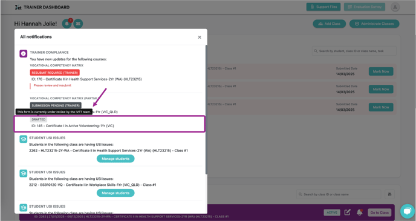Click the Trainer Compliance purple shield icon
Viewport: 416px width, 221px height.
(x=24, y=53)
